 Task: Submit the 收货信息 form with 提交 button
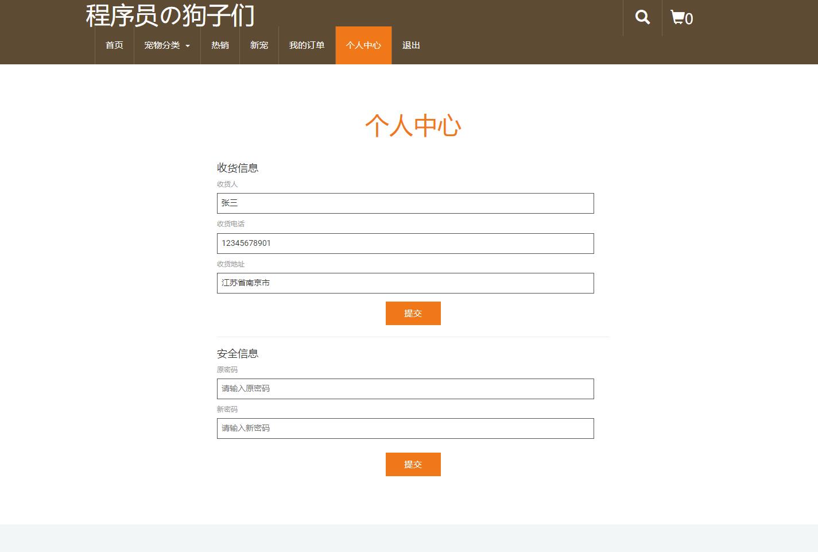[413, 313]
